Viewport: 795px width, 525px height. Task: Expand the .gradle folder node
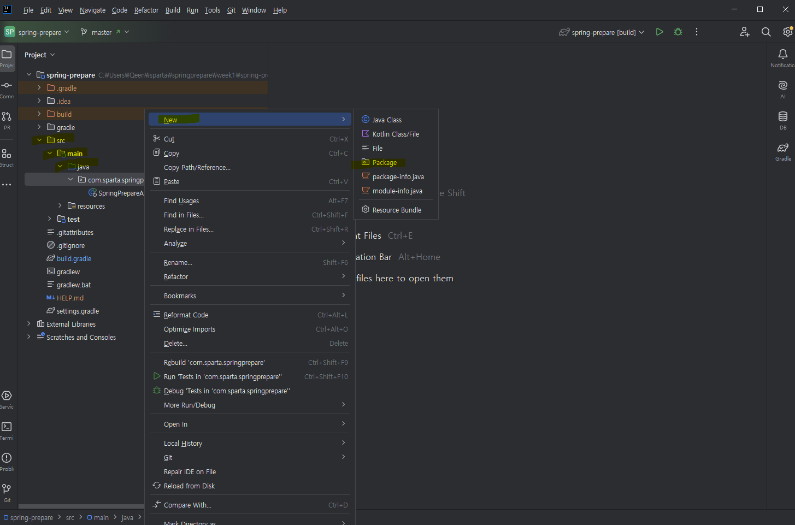coord(39,87)
